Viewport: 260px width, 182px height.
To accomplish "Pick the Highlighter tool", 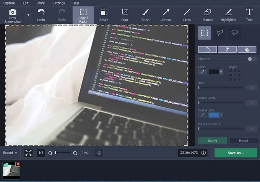I will pyautogui.click(x=229, y=14).
